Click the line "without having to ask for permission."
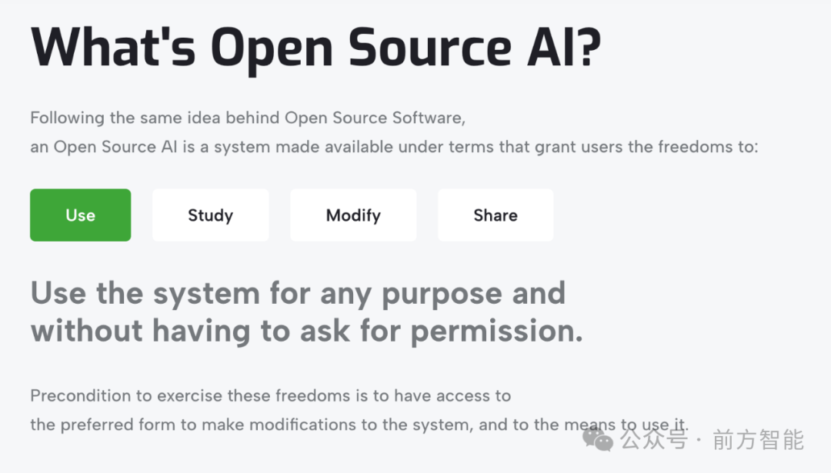This screenshot has width=831, height=473. [307, 331]
